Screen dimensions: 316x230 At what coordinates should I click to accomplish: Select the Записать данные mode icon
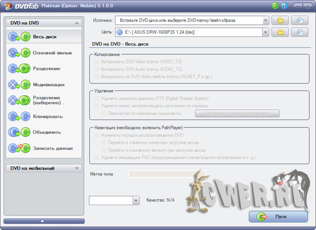(x=19, y=148)
